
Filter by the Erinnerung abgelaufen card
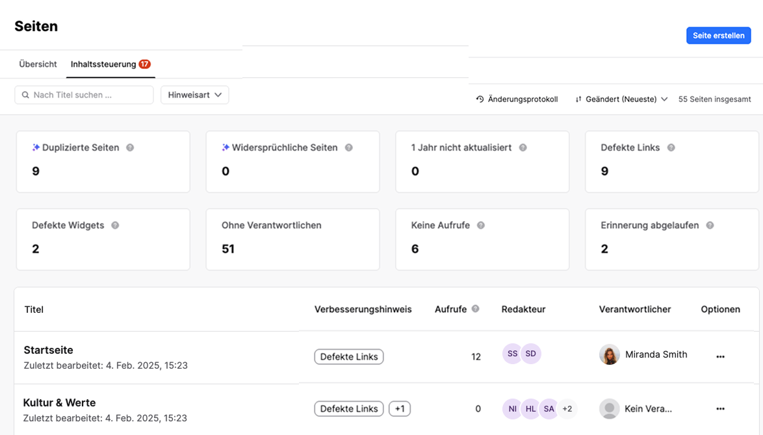pos(671,239)
